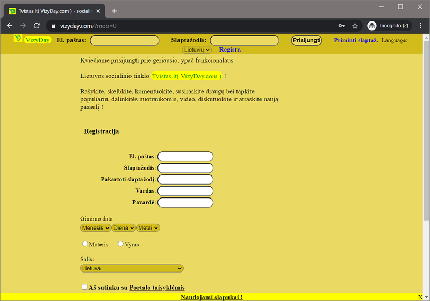Dismiss the cookie notice with X

tap(420, 297)
